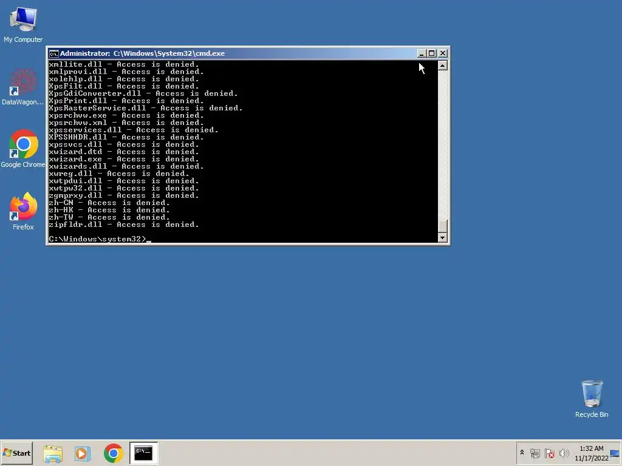Select the DataWagon desktop shortcut
This screenshot has height=466, width=622.
pyautogui.click(x=23, y=87)
